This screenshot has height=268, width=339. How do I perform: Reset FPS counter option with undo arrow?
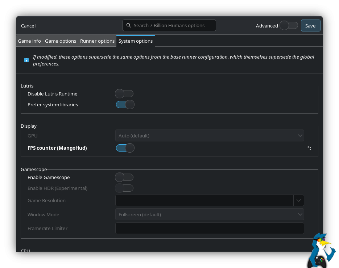coord(309,148)
